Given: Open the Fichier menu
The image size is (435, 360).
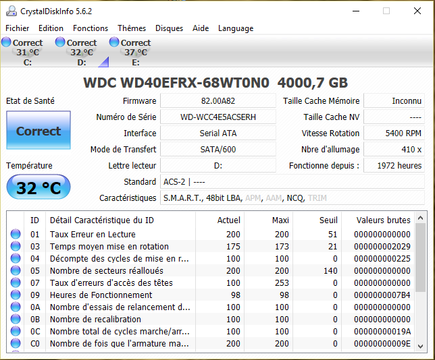Looking at the screenshot, I should (17, 28).
